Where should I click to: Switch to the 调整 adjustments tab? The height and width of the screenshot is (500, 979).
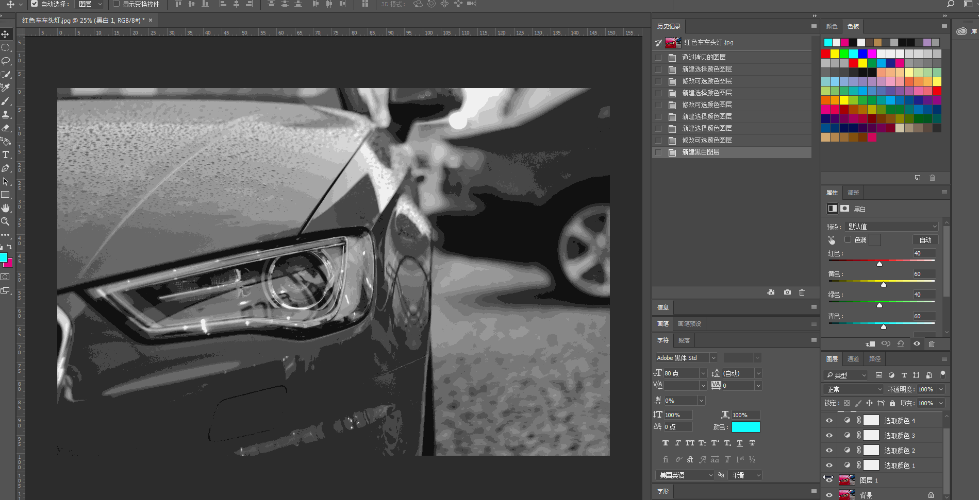pos(853,193)
